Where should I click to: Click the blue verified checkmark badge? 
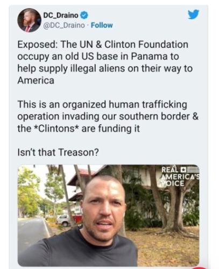(84, 16)
